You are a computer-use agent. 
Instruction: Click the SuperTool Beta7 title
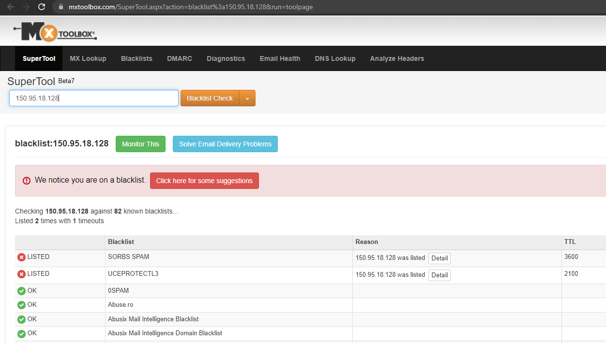[41, 81]
